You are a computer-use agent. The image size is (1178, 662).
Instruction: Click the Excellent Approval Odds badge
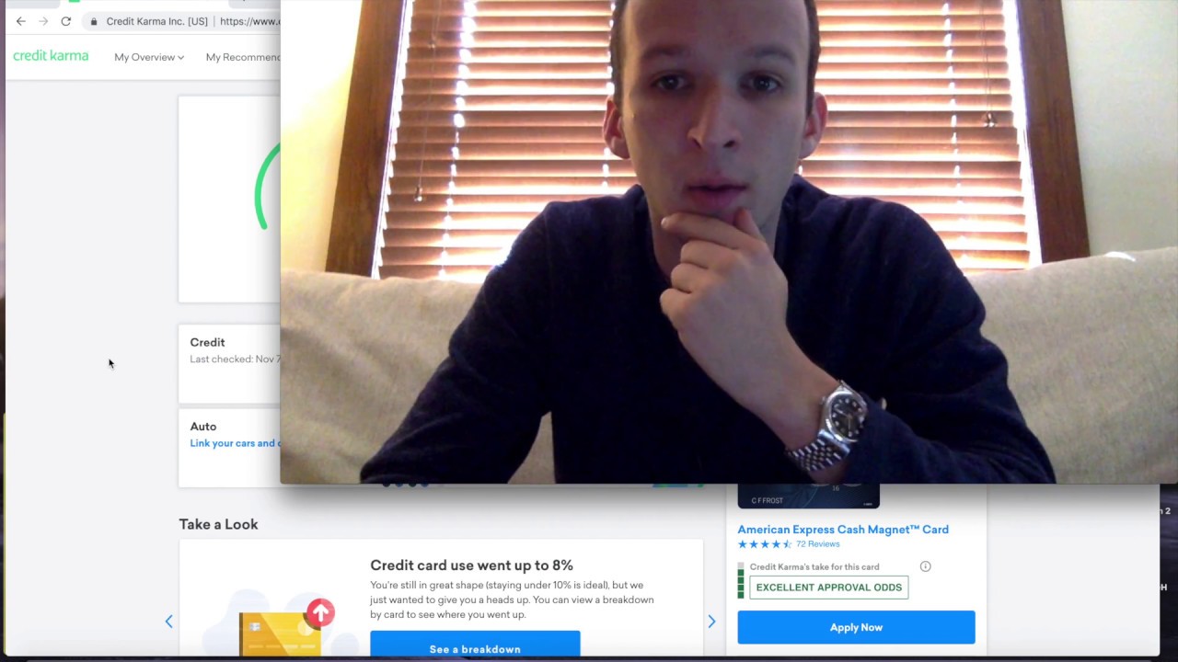[x=829, y=588]
